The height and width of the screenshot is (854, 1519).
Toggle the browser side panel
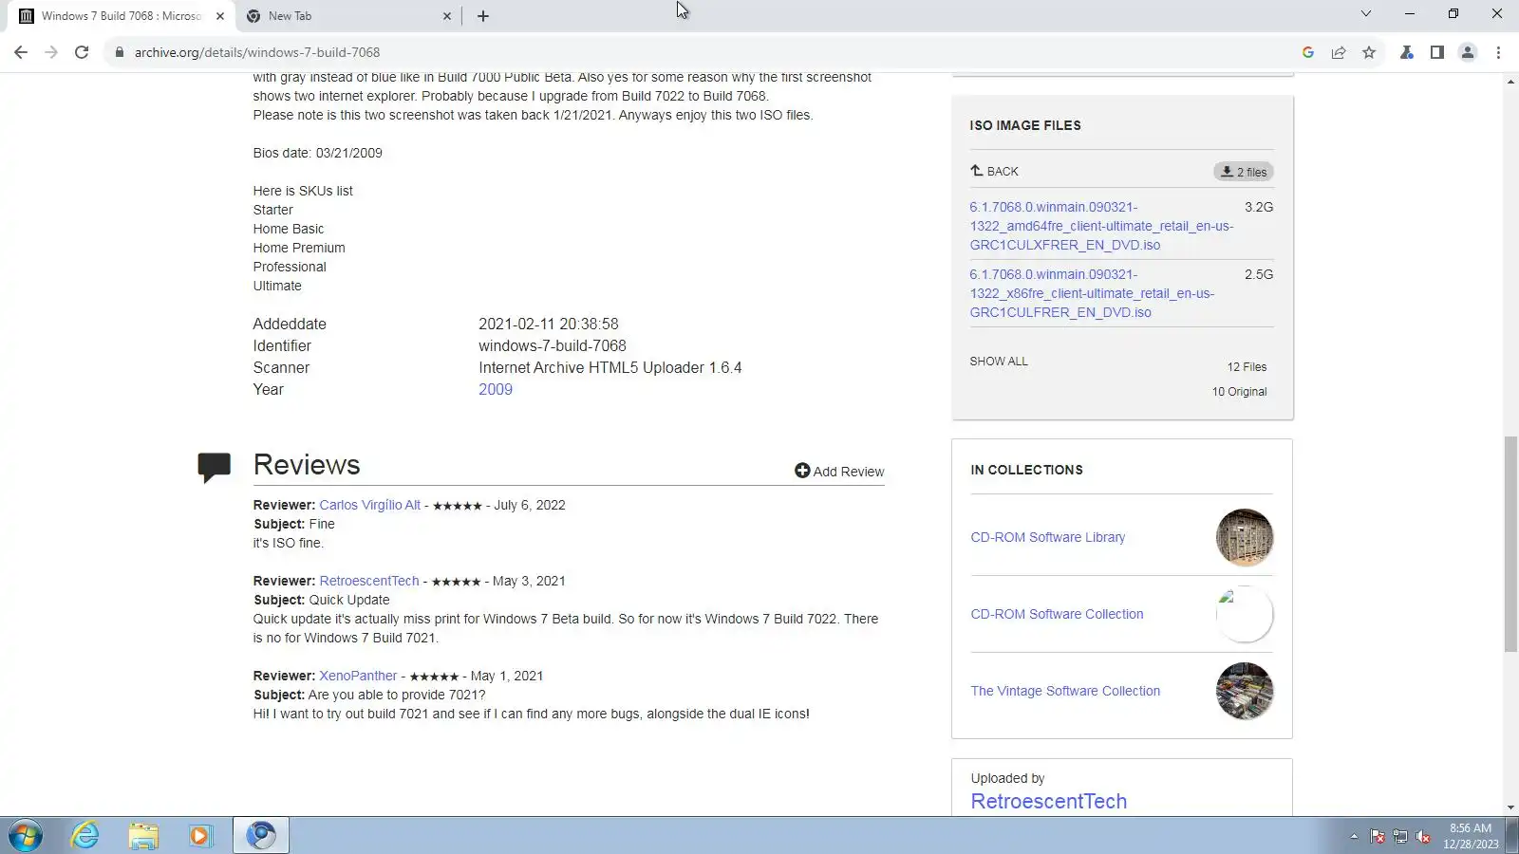pyautogui.click(x=1437, y=52)
